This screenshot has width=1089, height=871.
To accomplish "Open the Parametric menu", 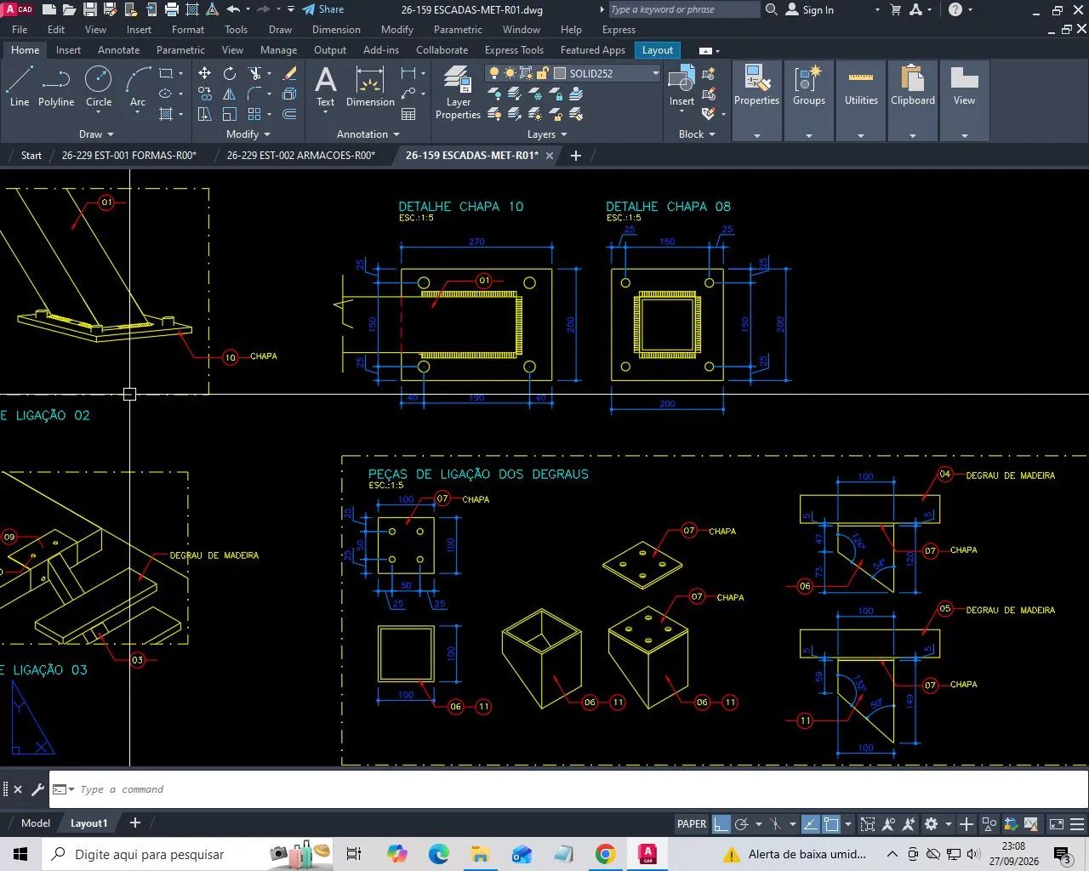I will [x=458, y=30].
